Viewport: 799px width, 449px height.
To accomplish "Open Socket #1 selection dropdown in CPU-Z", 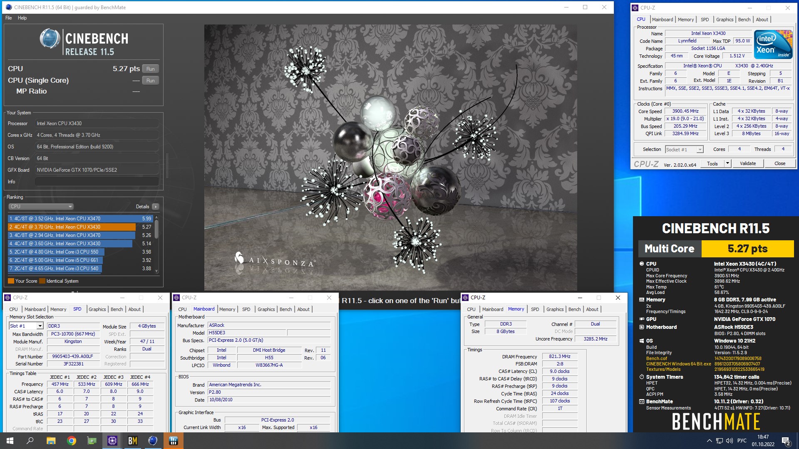I will (x=684, y=150).
